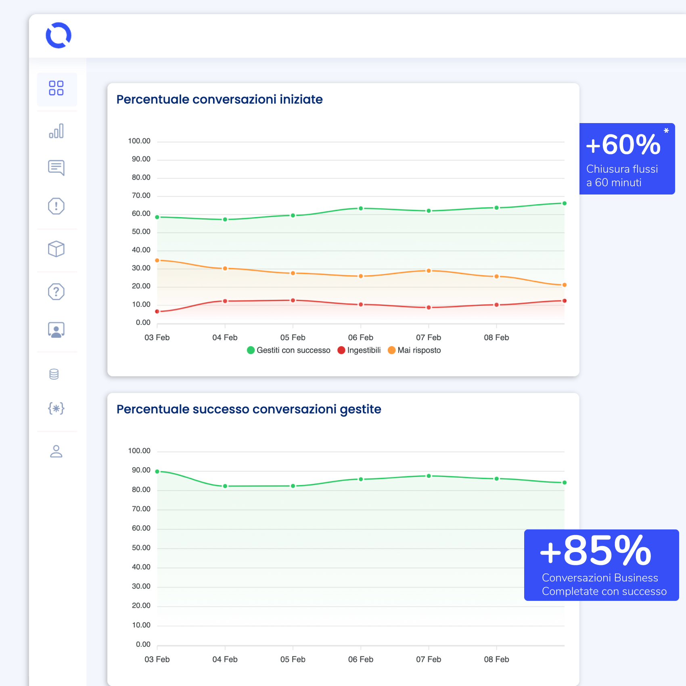Click the blue circular app logo

59,36
